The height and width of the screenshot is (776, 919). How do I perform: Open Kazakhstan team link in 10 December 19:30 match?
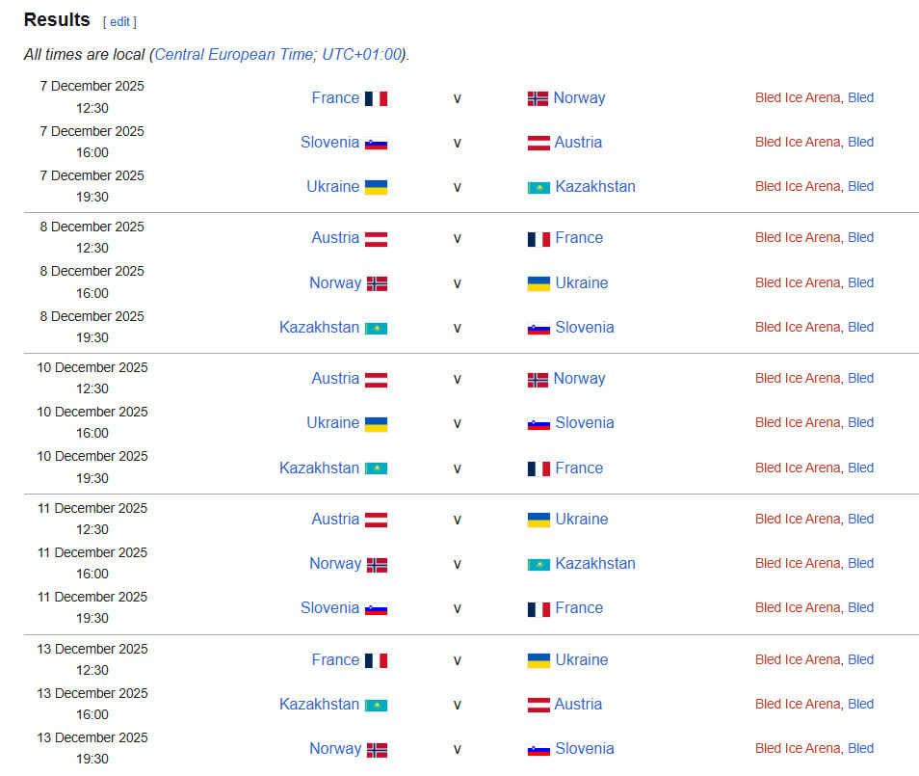pyautogui.click(x=319, y=468)
